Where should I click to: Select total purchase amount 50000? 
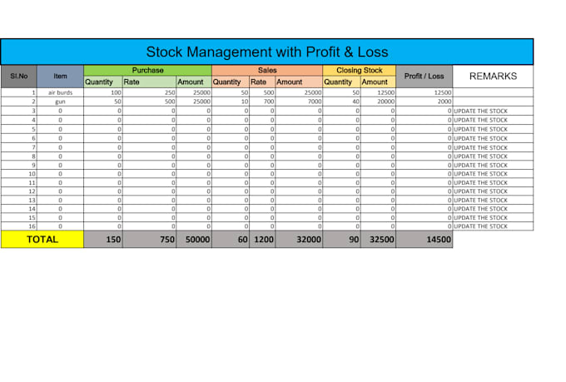(x=194, y=240)
